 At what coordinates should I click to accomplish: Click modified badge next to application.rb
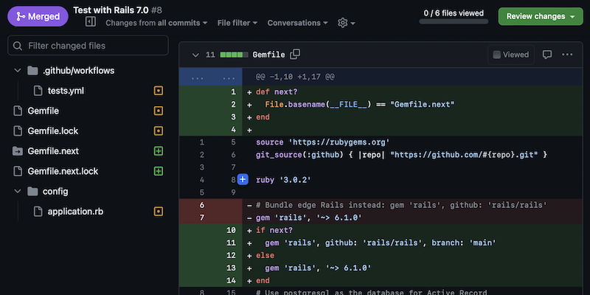tap(159, 212)
